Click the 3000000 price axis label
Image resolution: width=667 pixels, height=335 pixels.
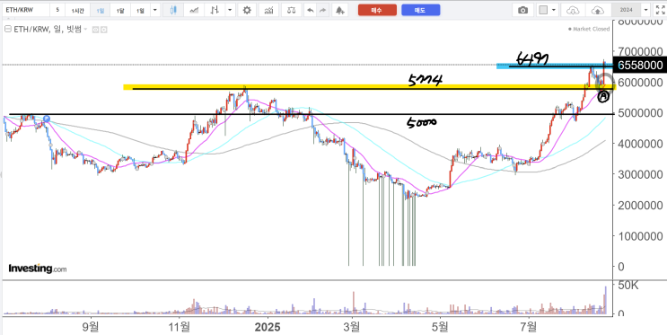tap(640, 174)
